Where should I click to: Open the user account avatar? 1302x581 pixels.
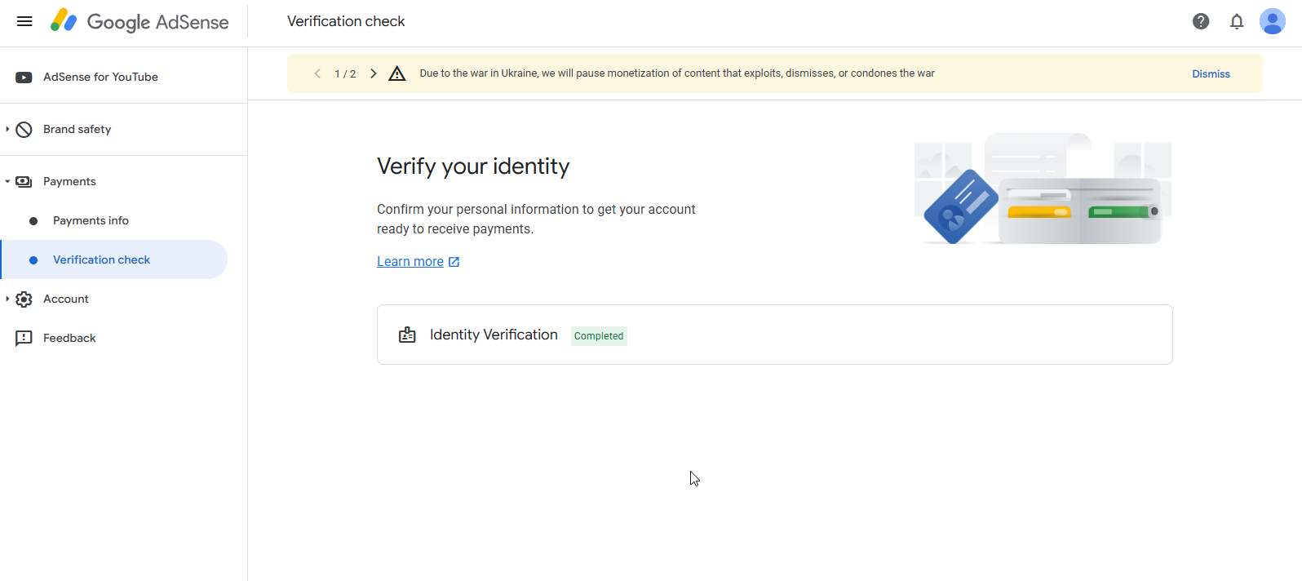[x=1273, y=21]
